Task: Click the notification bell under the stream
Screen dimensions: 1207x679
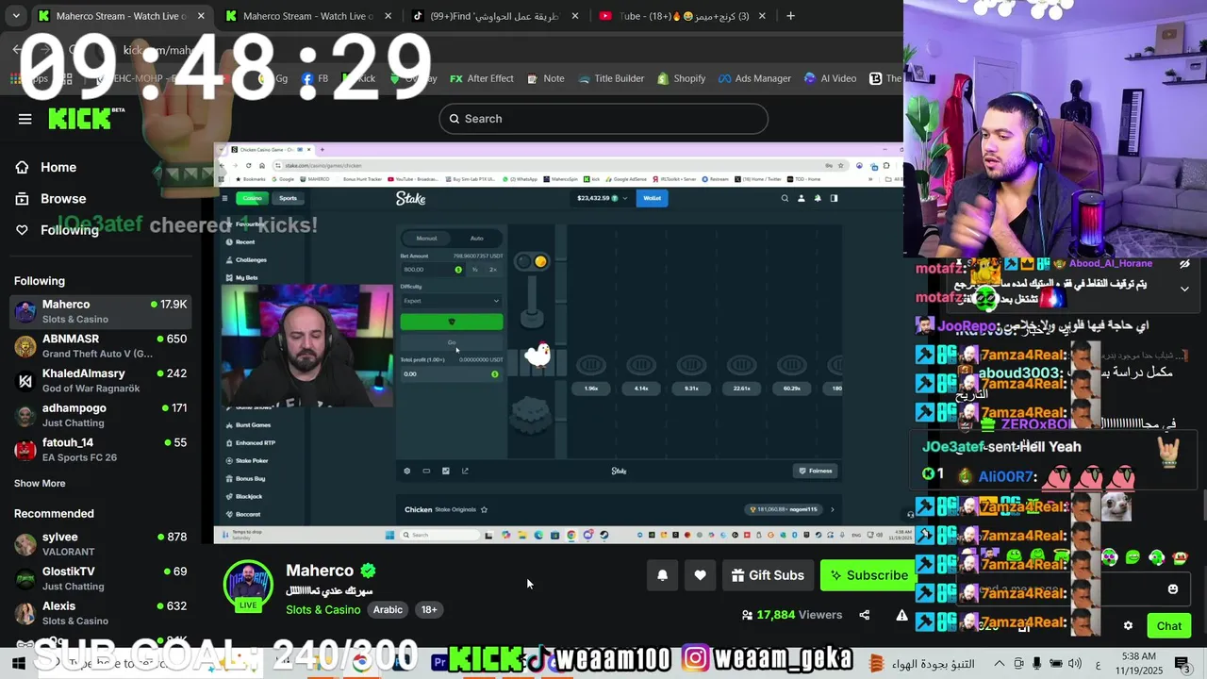Action: click(662, 575)
